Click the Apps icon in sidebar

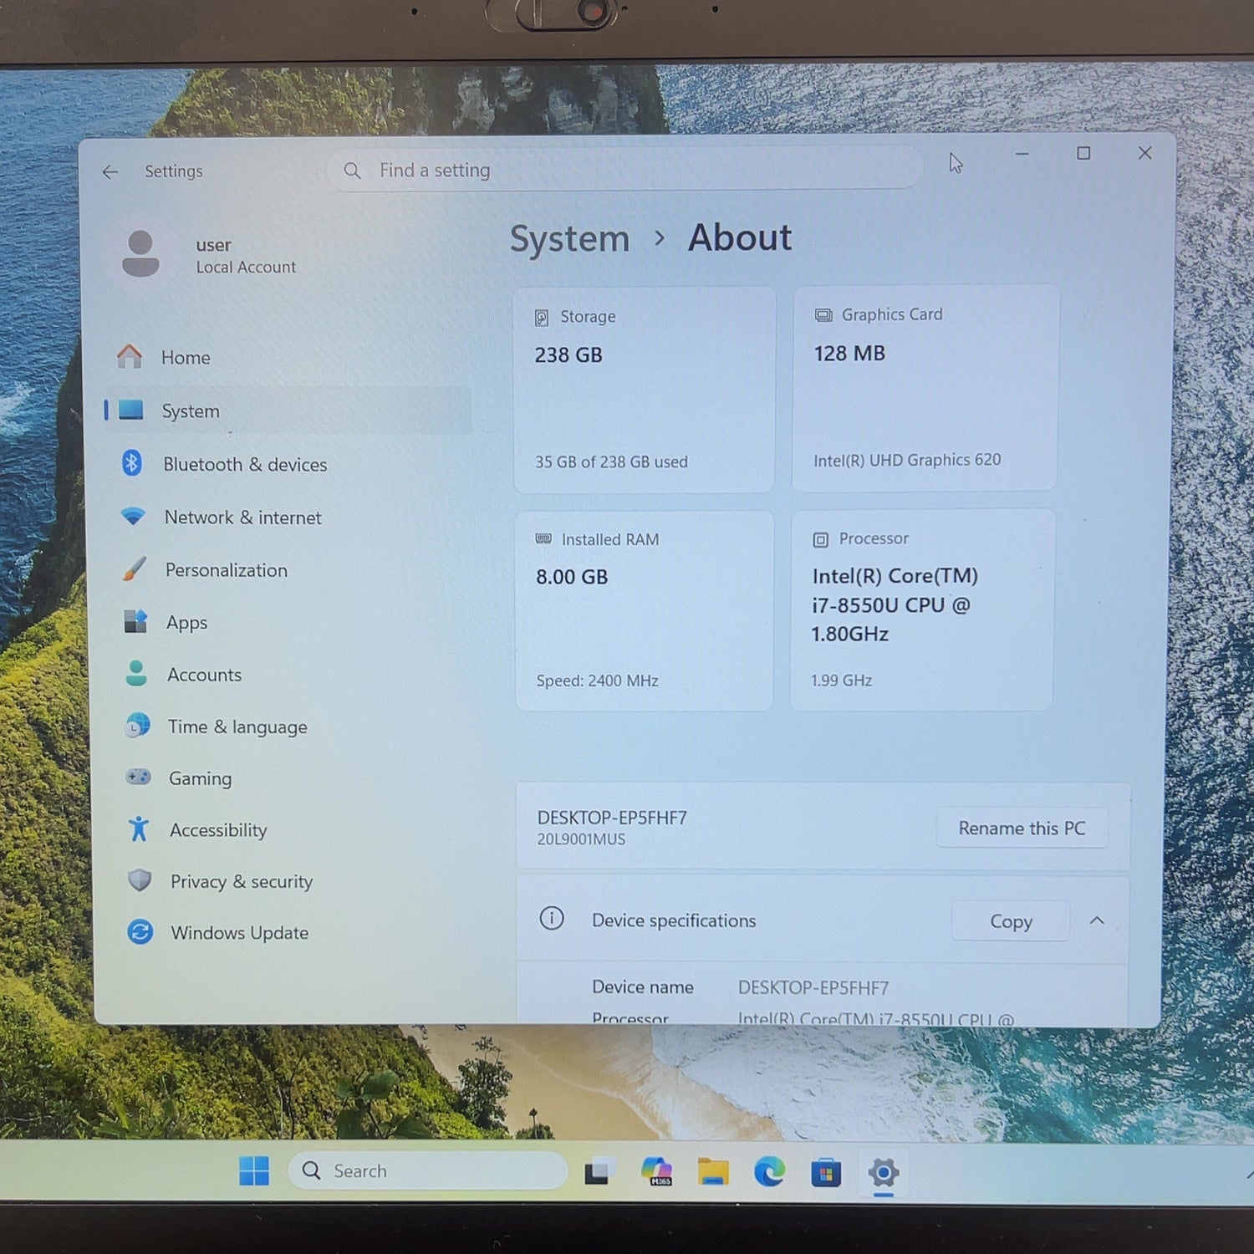coord(135,621)
